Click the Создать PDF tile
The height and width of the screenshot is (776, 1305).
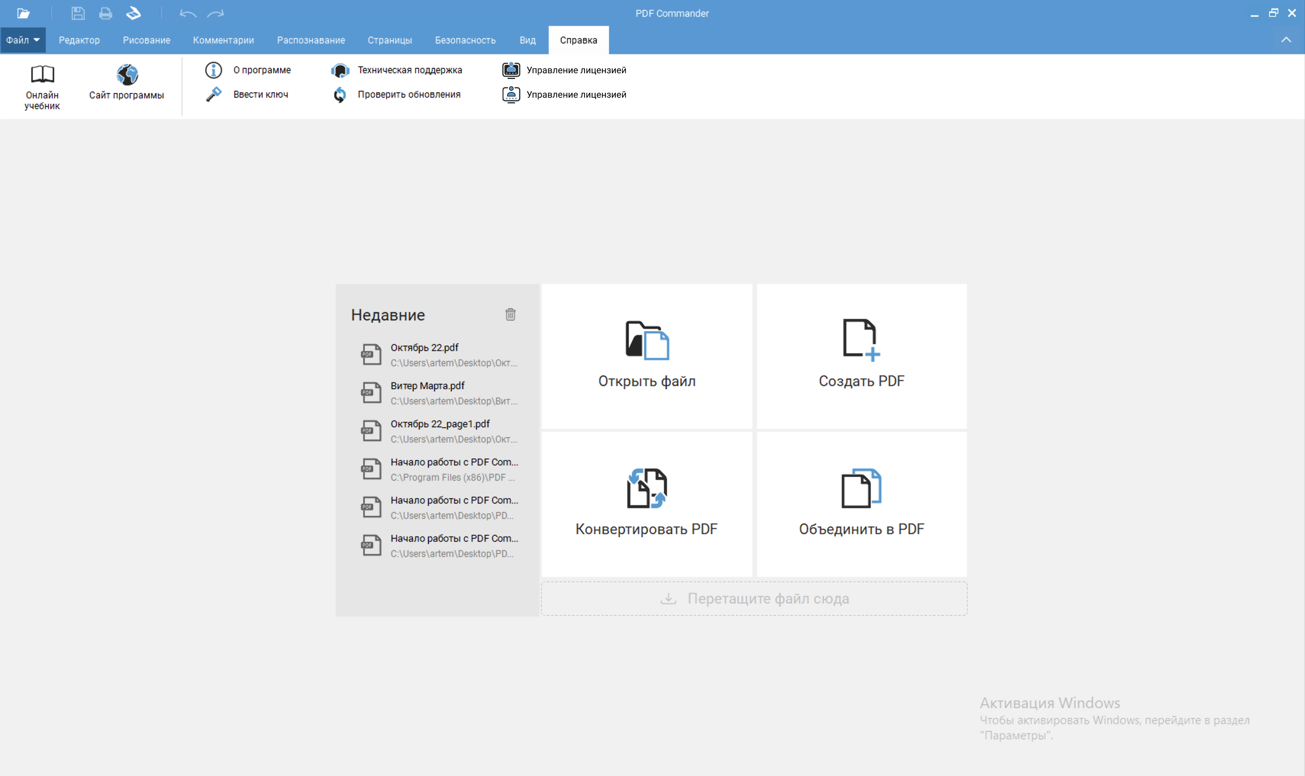[861, 356]
